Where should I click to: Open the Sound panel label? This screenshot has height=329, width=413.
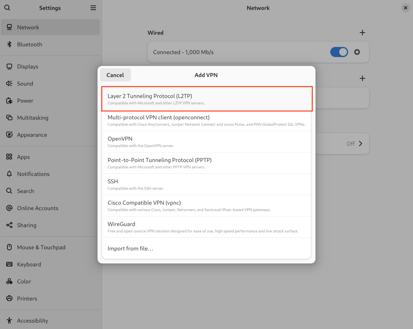(x=25, y=84)
